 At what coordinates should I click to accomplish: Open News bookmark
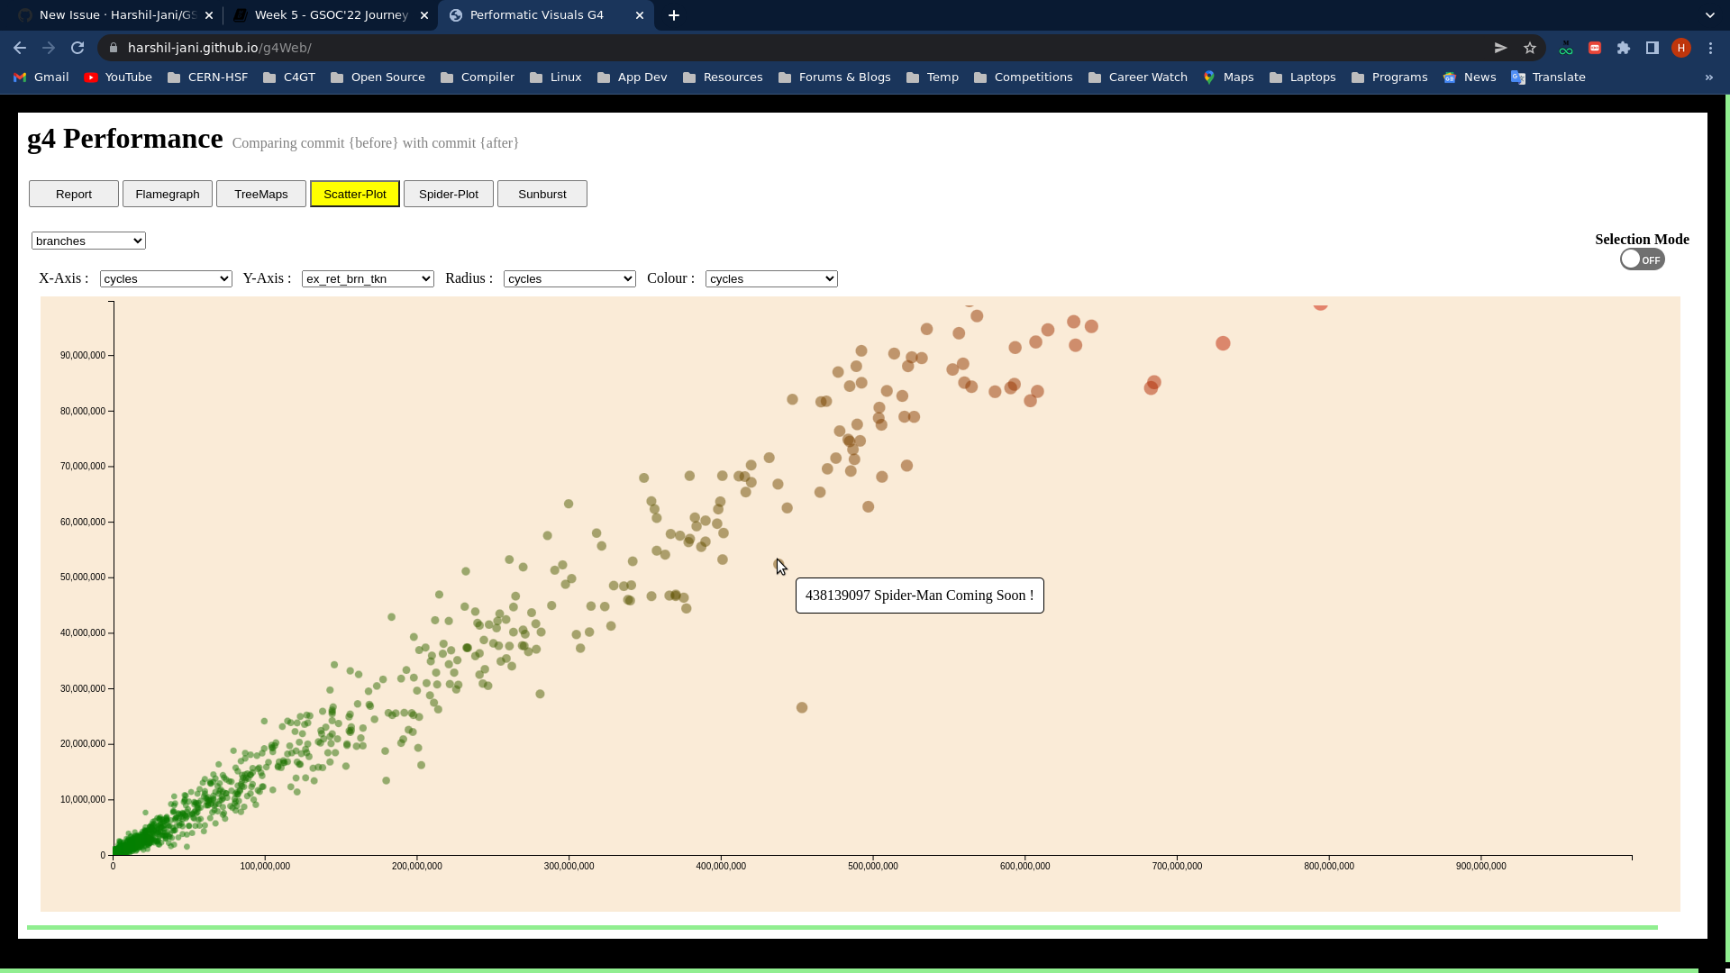pos(1470,77)
